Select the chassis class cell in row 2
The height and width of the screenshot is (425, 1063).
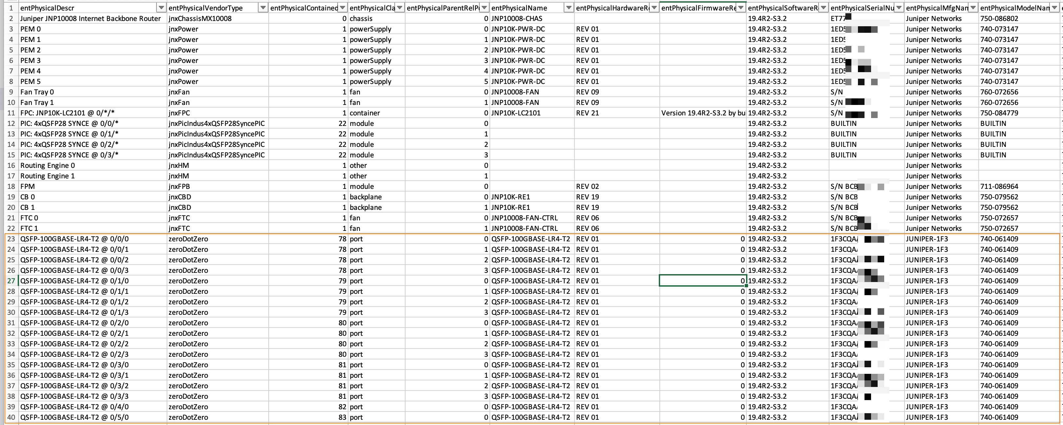pyautogui.click(x=376, y=19)
